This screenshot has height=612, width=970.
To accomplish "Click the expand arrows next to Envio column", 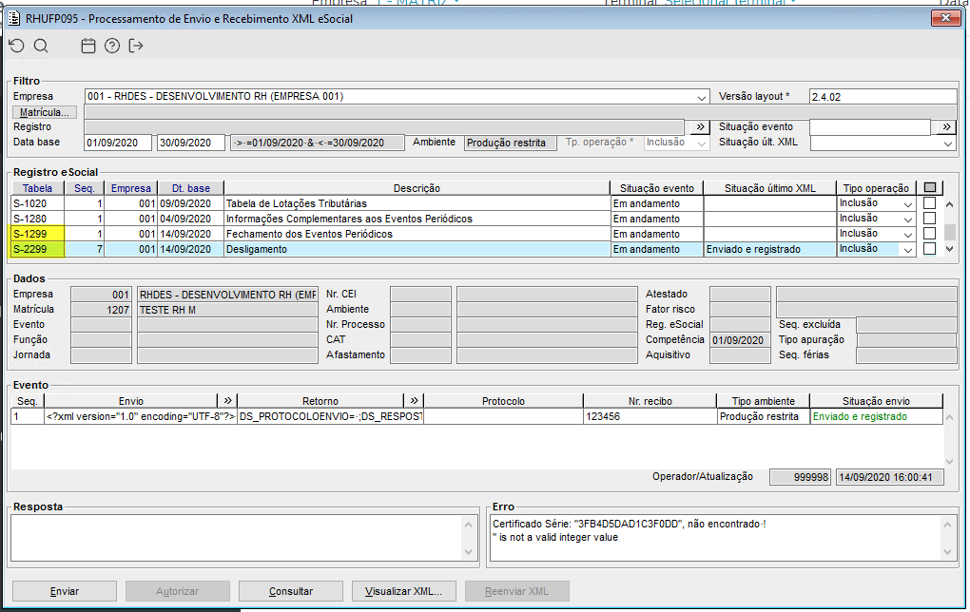I will 227,401.
